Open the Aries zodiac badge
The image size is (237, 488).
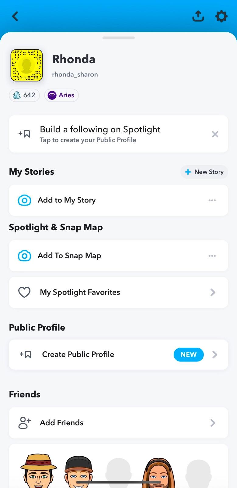point(61,95)
